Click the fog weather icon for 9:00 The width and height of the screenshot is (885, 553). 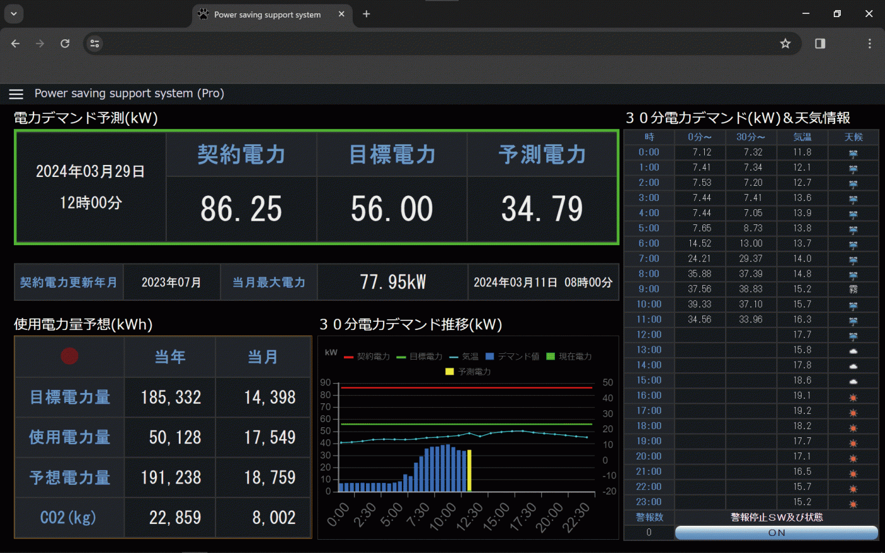(x=853, y=289)
